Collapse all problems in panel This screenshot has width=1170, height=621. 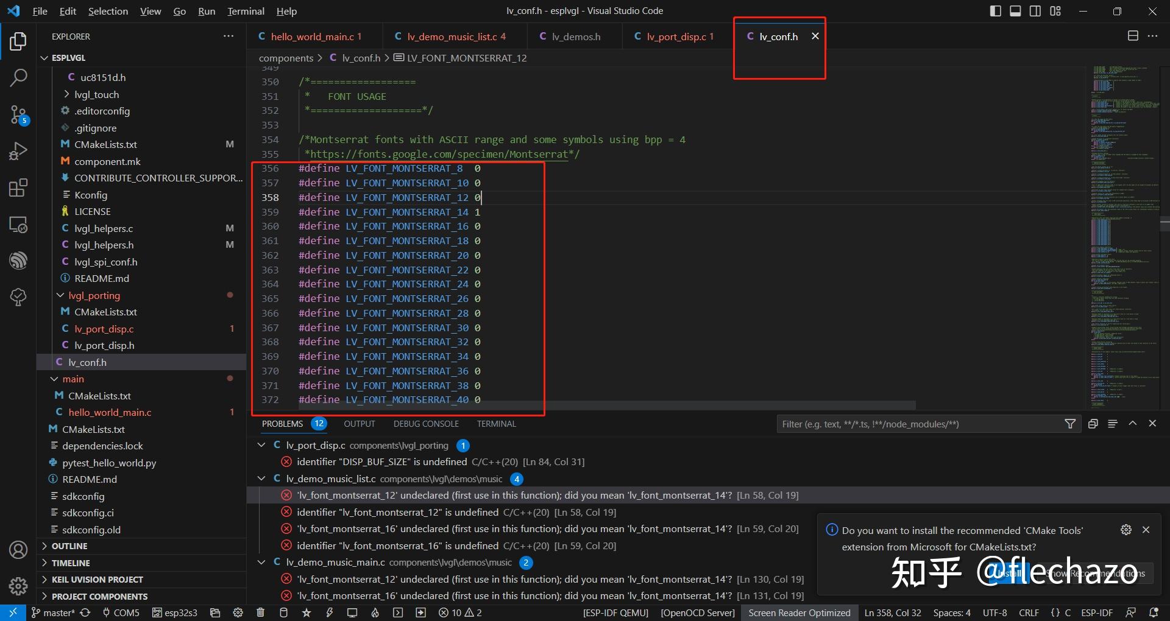point(1093,424)
